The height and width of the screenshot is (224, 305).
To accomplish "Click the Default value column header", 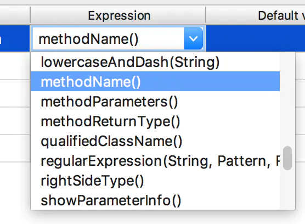I will pyautogui.click(x=256, y=15).
